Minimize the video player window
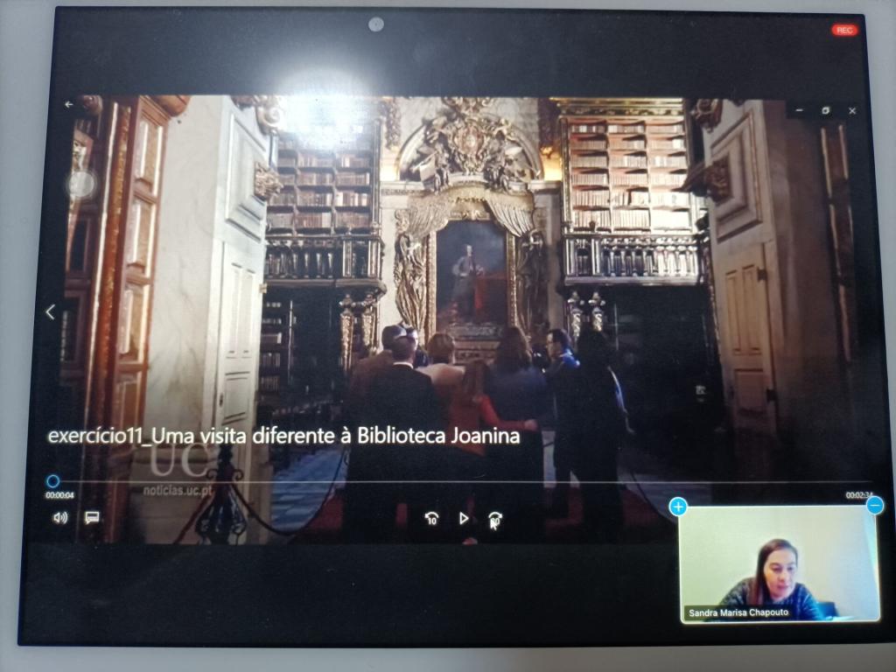This screenshot has width=896, height=672. click(x=799, y=111)
